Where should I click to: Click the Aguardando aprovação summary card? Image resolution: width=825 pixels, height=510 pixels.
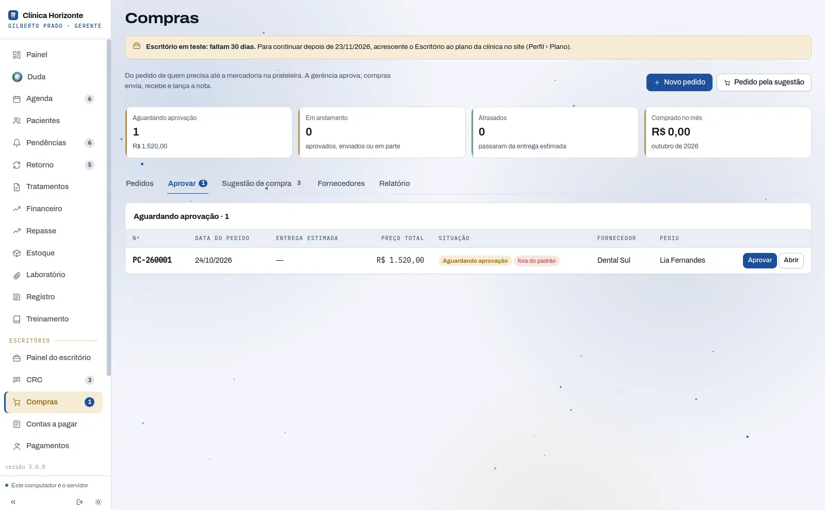[209, 132]
